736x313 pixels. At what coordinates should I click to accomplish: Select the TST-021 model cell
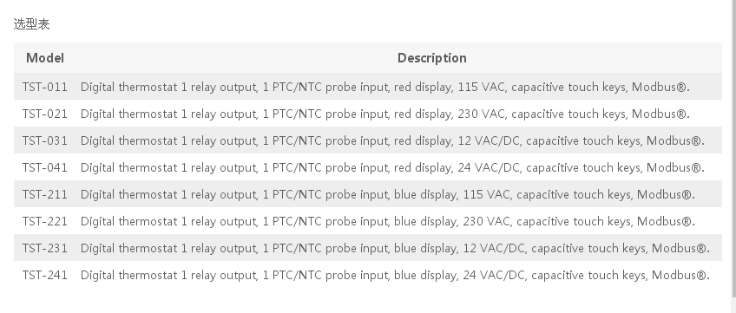pyautogui.click(x=45, y=114)
